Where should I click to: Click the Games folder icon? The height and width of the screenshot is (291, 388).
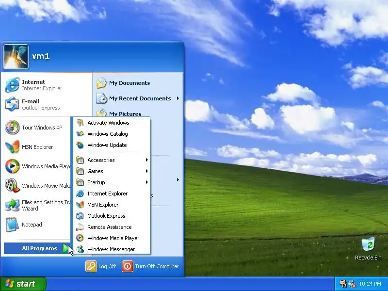click(x=80, y=171)
